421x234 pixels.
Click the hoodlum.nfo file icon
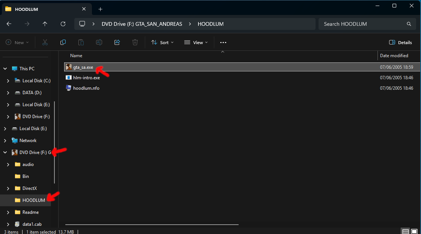69,88
